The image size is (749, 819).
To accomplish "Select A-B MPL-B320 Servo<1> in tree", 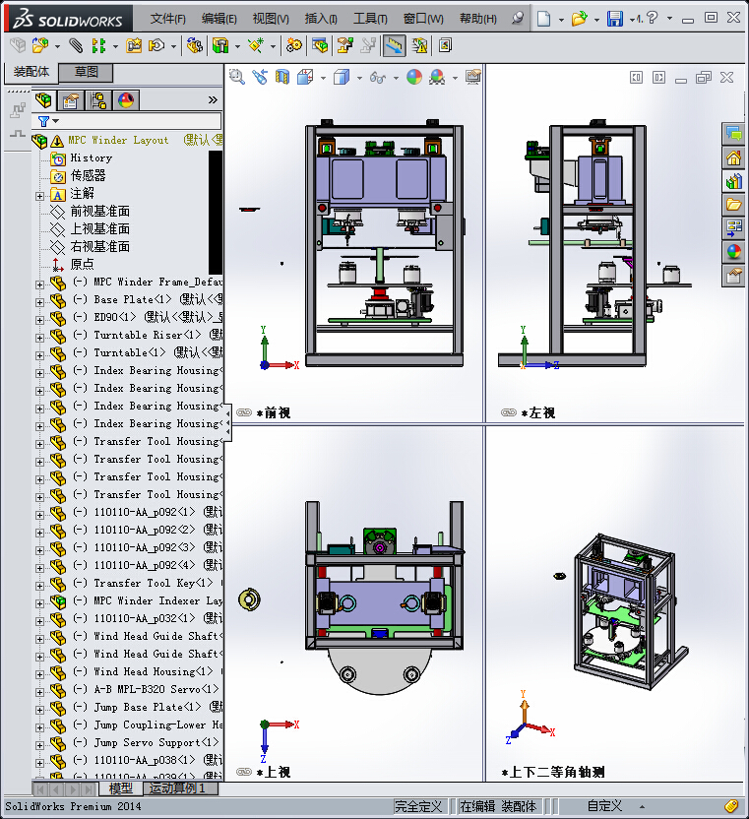I will point(156,689).
